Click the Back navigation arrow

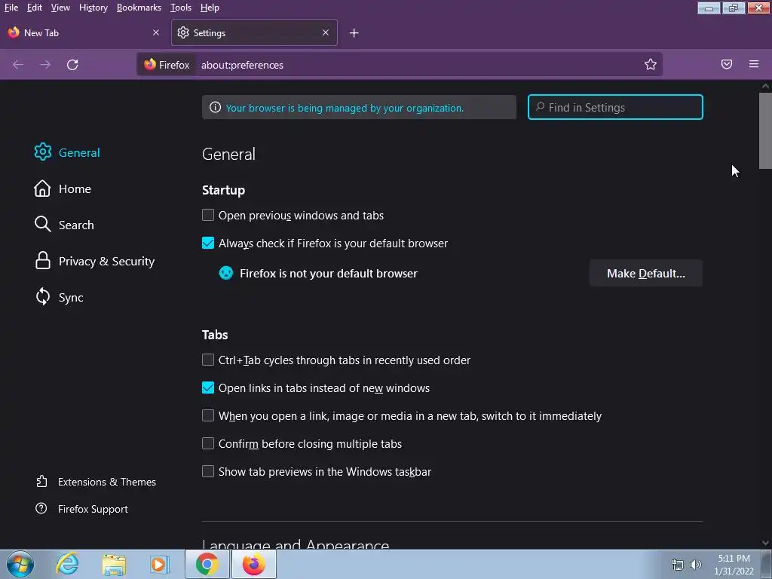click(x=18, y=65)
